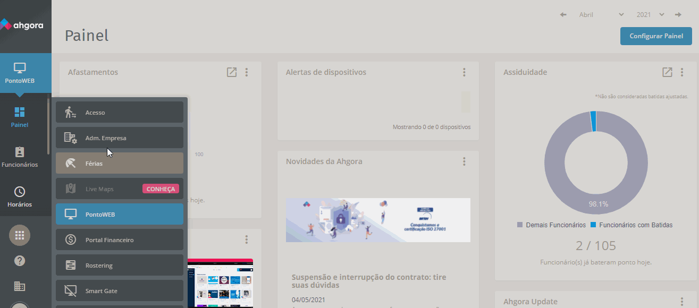Open Portal Financeiro from apps menu
The image size is (699, 308).
click(120, 240)
